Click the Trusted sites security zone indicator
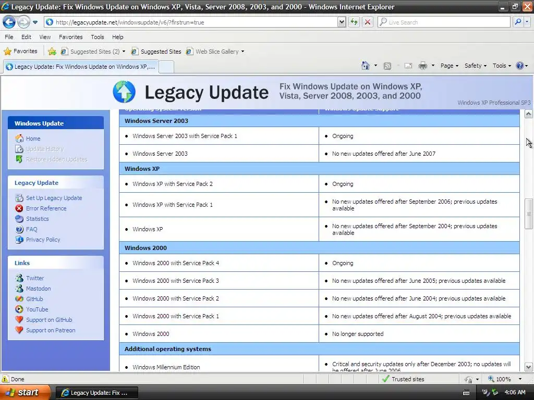 [403, 379]
